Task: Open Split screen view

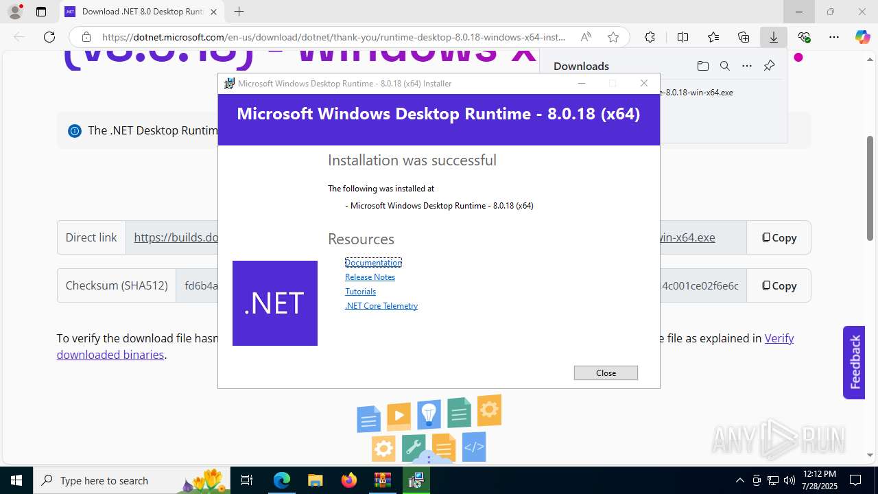Action: [x=683, y=37]
